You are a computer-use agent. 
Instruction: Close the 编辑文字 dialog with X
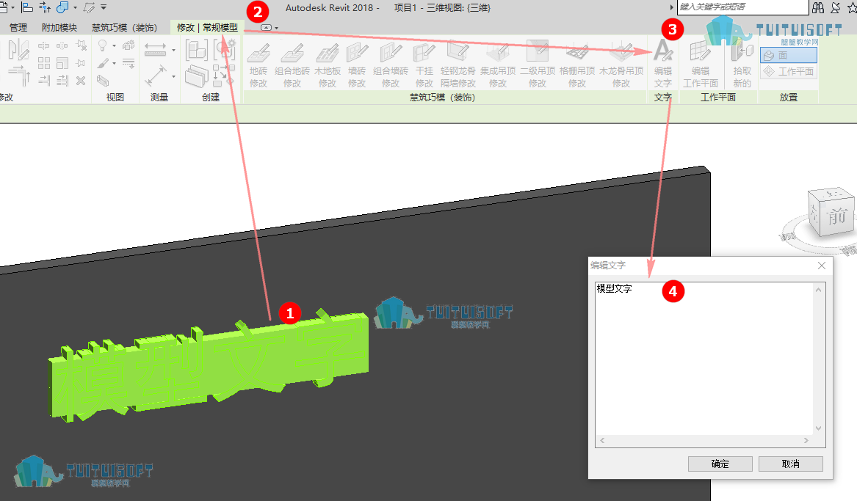coord(822,266)
